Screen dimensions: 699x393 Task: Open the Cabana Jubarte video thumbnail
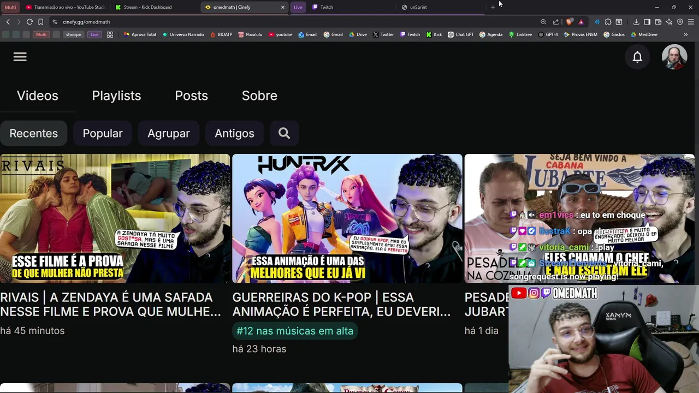579,218
